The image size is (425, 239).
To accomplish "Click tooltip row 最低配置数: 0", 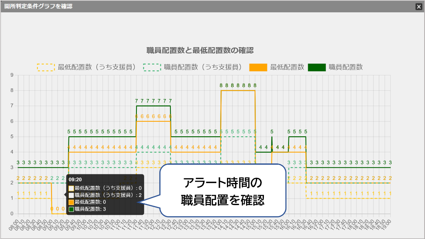I will coord(87,202).
